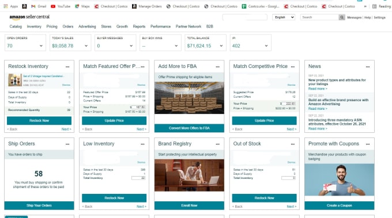The width and height of the screenshot is (392, 218).
Task: Open the Advertising menu
Action: 87,26
